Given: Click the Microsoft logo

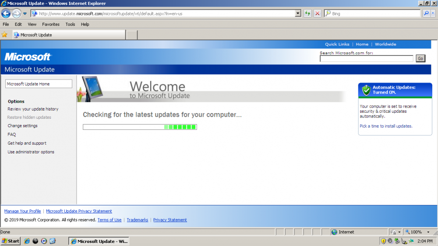Looking at the screenshot, I should pos(28,57).
